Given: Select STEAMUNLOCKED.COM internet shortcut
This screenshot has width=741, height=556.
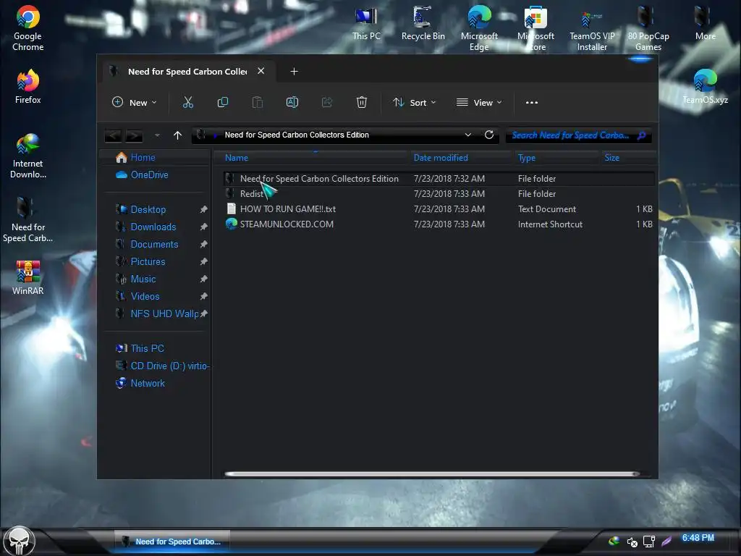Looking at the screenshot, I should (x=439, y=224).
